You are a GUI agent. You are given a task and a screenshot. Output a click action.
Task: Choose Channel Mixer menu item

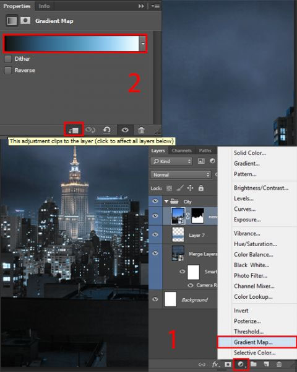[x=254, y=286]
